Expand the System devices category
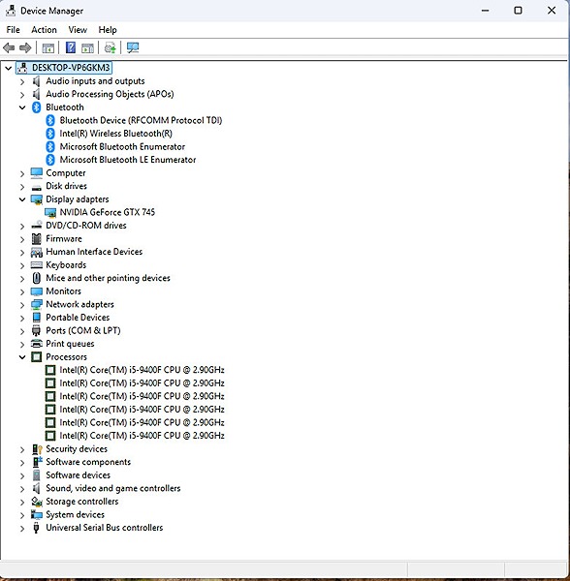This screenshot has width=570, height=581. pyautogui.click(x=22, y=515)
